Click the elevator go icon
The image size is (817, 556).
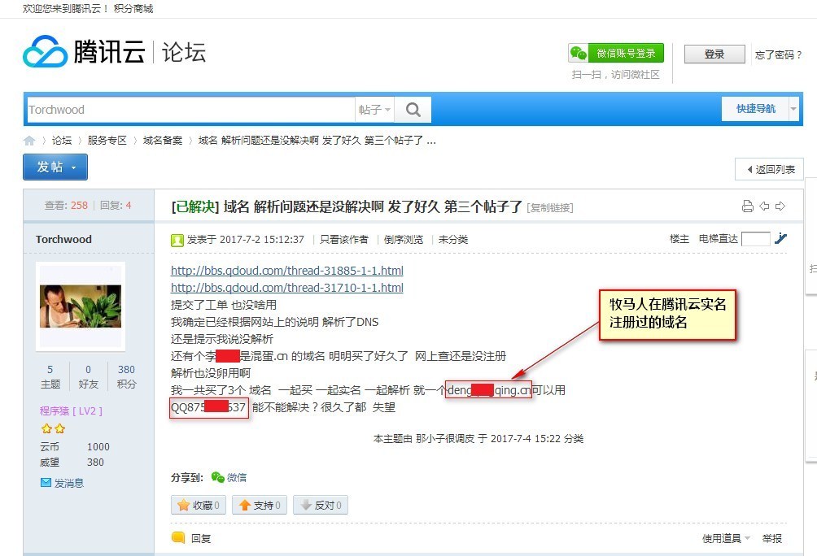tap(780, 238)
